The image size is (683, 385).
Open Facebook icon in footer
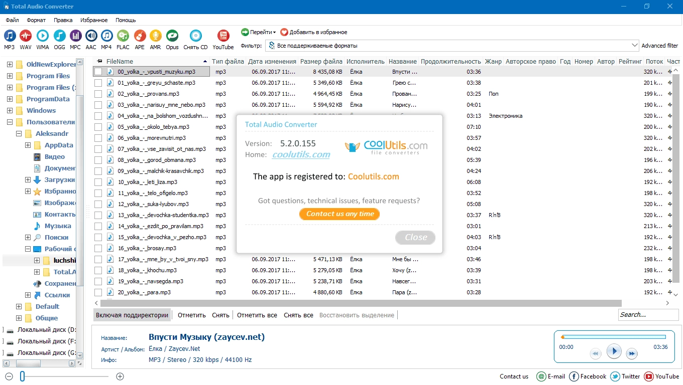point(573,376)
